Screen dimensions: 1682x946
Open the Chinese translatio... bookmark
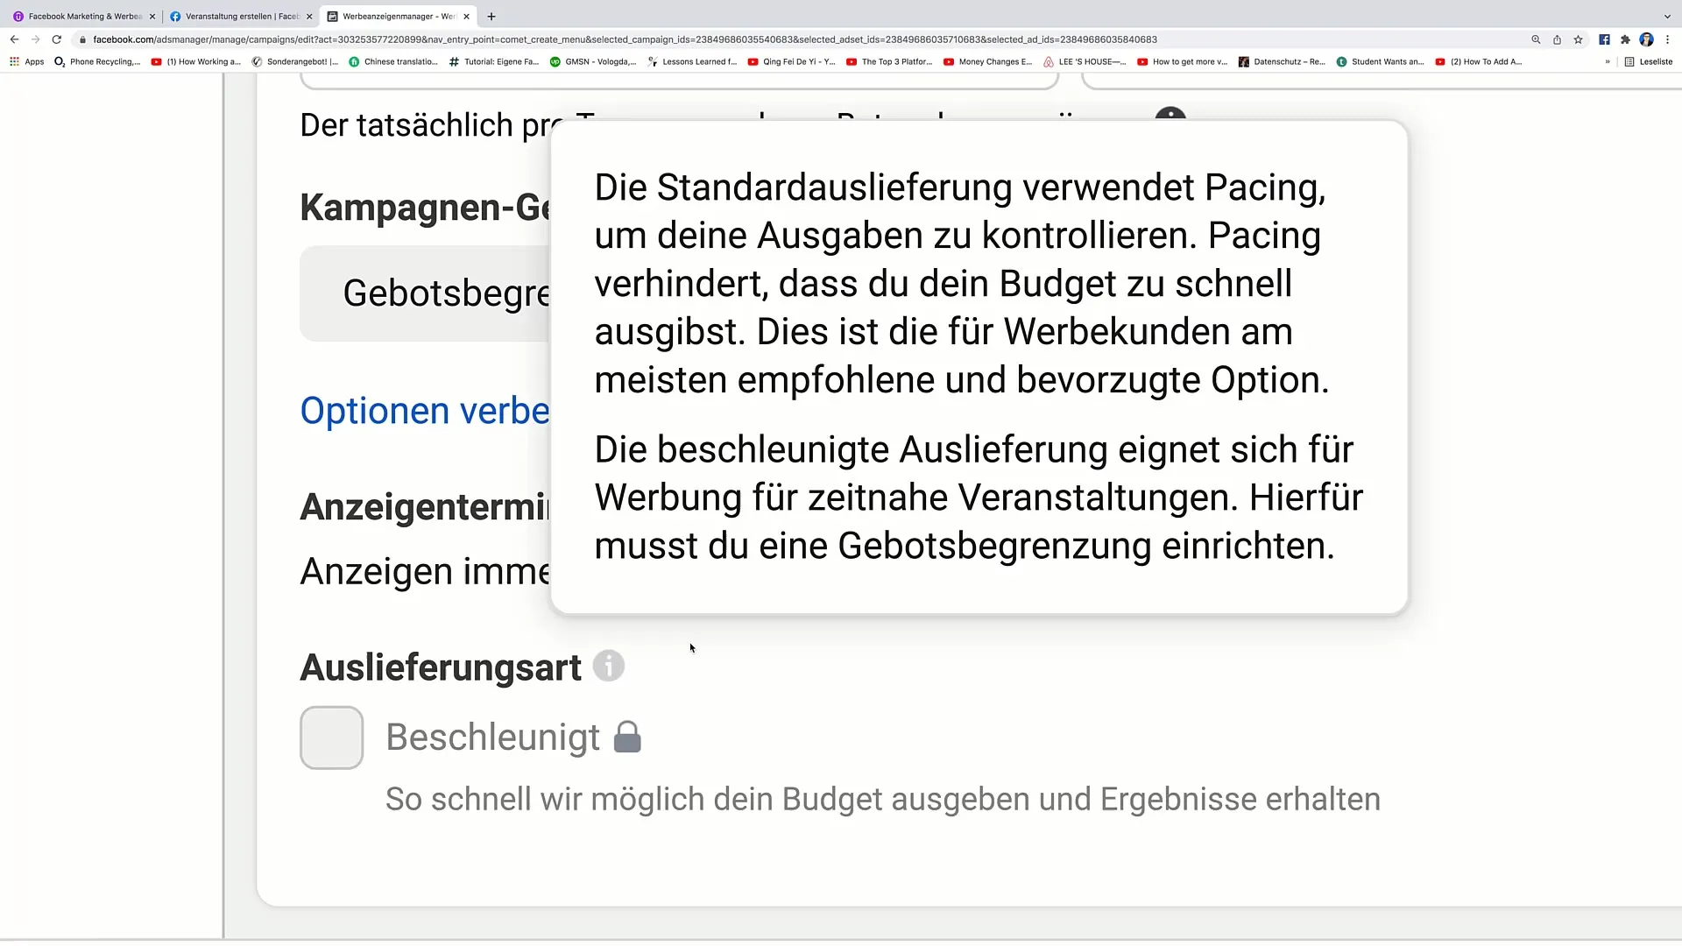pos(393,62)
